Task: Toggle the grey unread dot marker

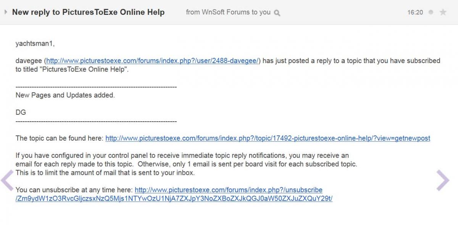Action: (x=431, y=12)
